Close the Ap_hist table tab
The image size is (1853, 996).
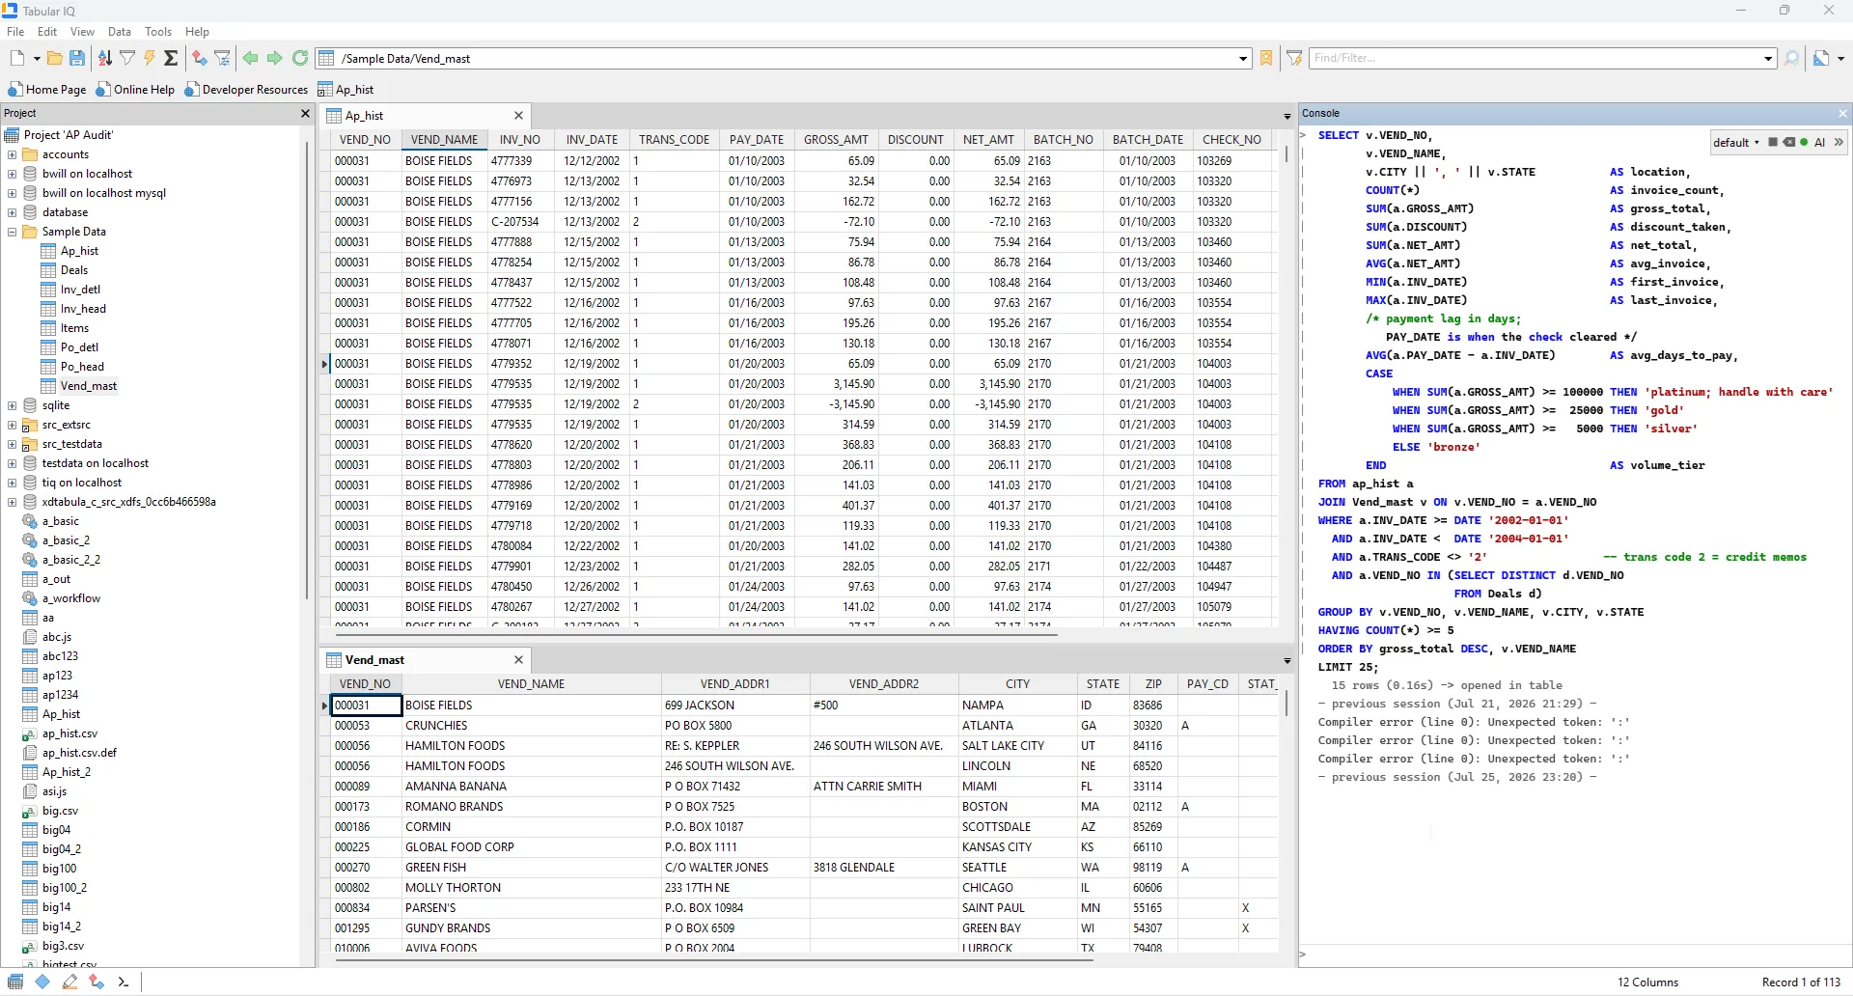click(518, 115)
